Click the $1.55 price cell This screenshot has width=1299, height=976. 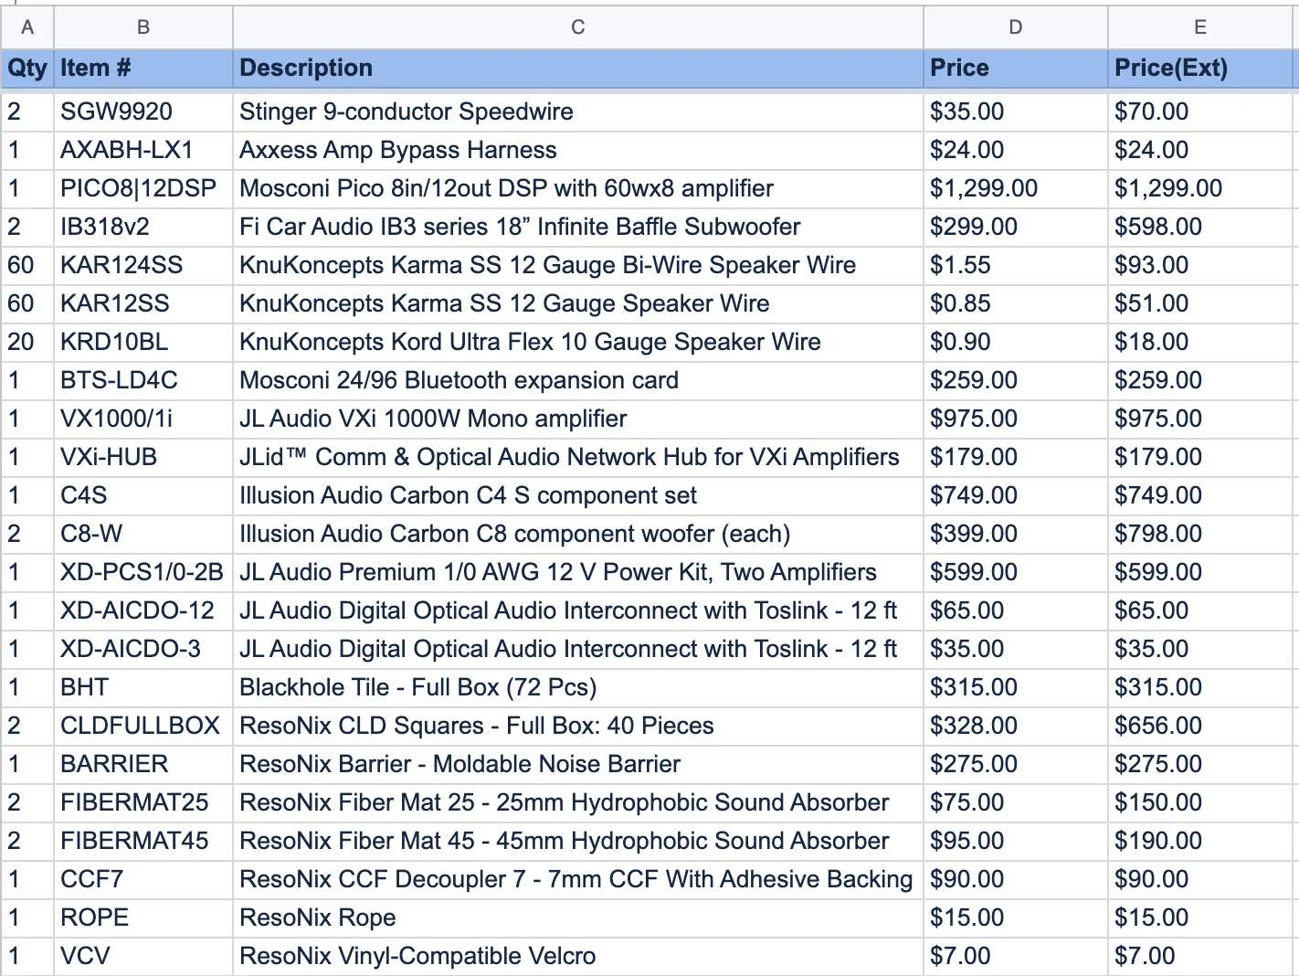coord(1016,265)
